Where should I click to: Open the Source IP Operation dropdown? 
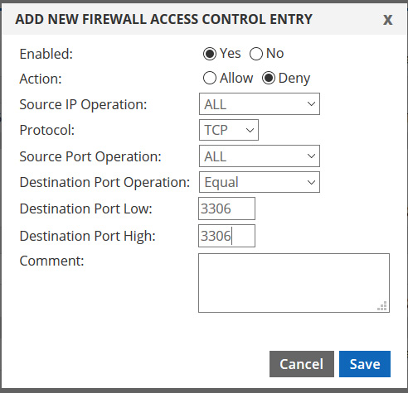[260, 104]
